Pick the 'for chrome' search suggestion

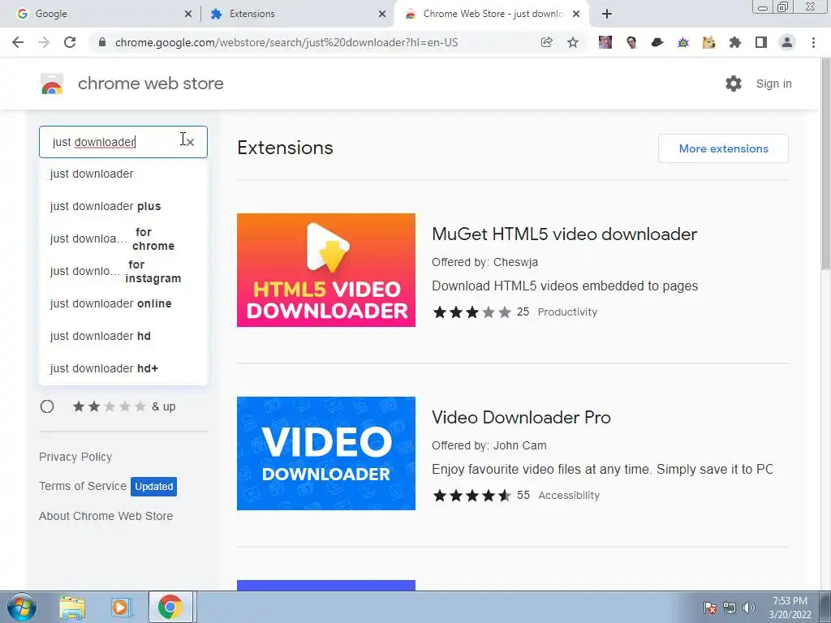click(123, 239)
